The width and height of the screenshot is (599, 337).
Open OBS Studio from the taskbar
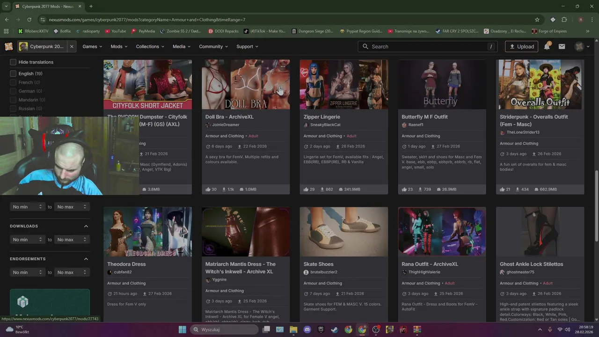click(376, 330)
